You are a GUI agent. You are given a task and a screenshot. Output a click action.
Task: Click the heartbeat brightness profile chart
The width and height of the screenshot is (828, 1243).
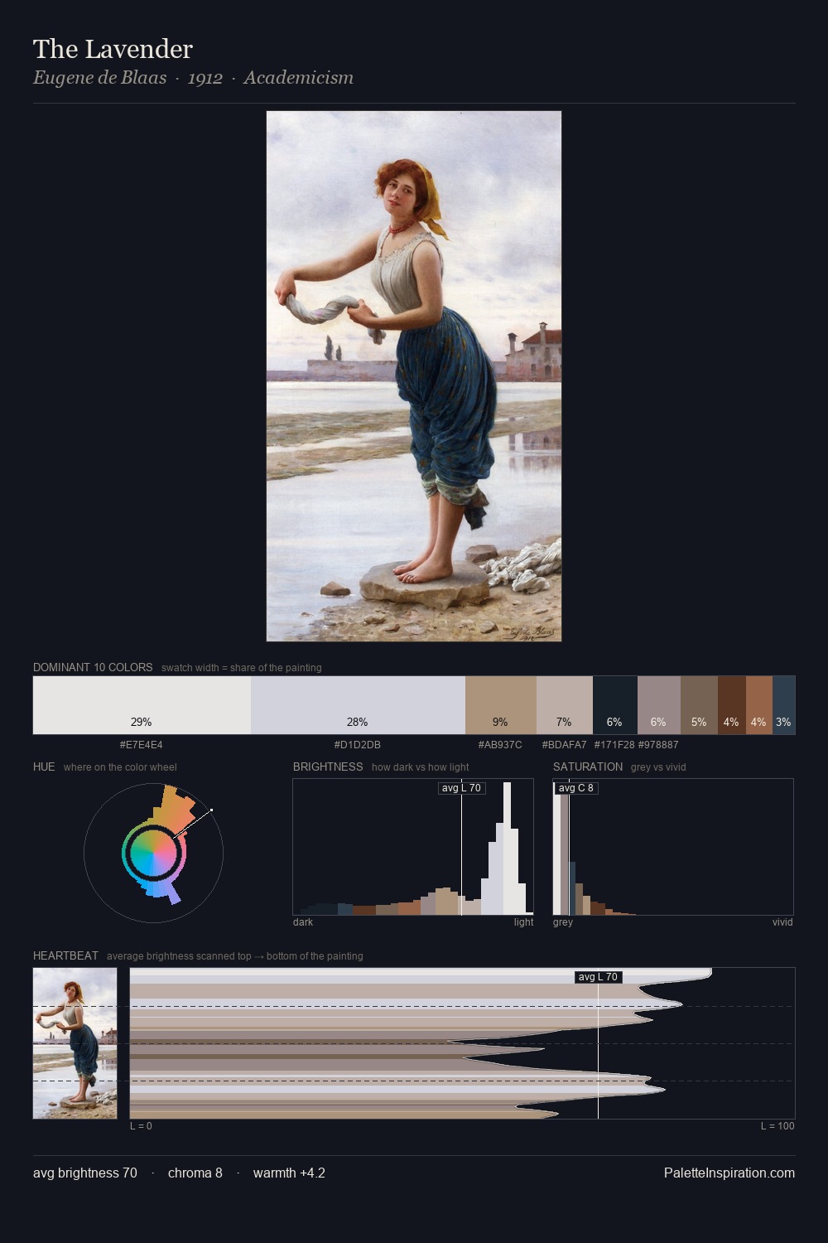pos(462,1043)
